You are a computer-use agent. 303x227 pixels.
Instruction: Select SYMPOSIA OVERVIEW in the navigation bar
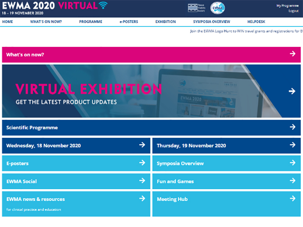click(211, 22)
